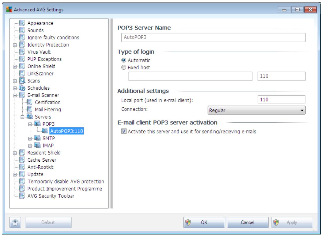Select Product Improvement Programme text
Screen dimensions: 321x235
(65, 189)
